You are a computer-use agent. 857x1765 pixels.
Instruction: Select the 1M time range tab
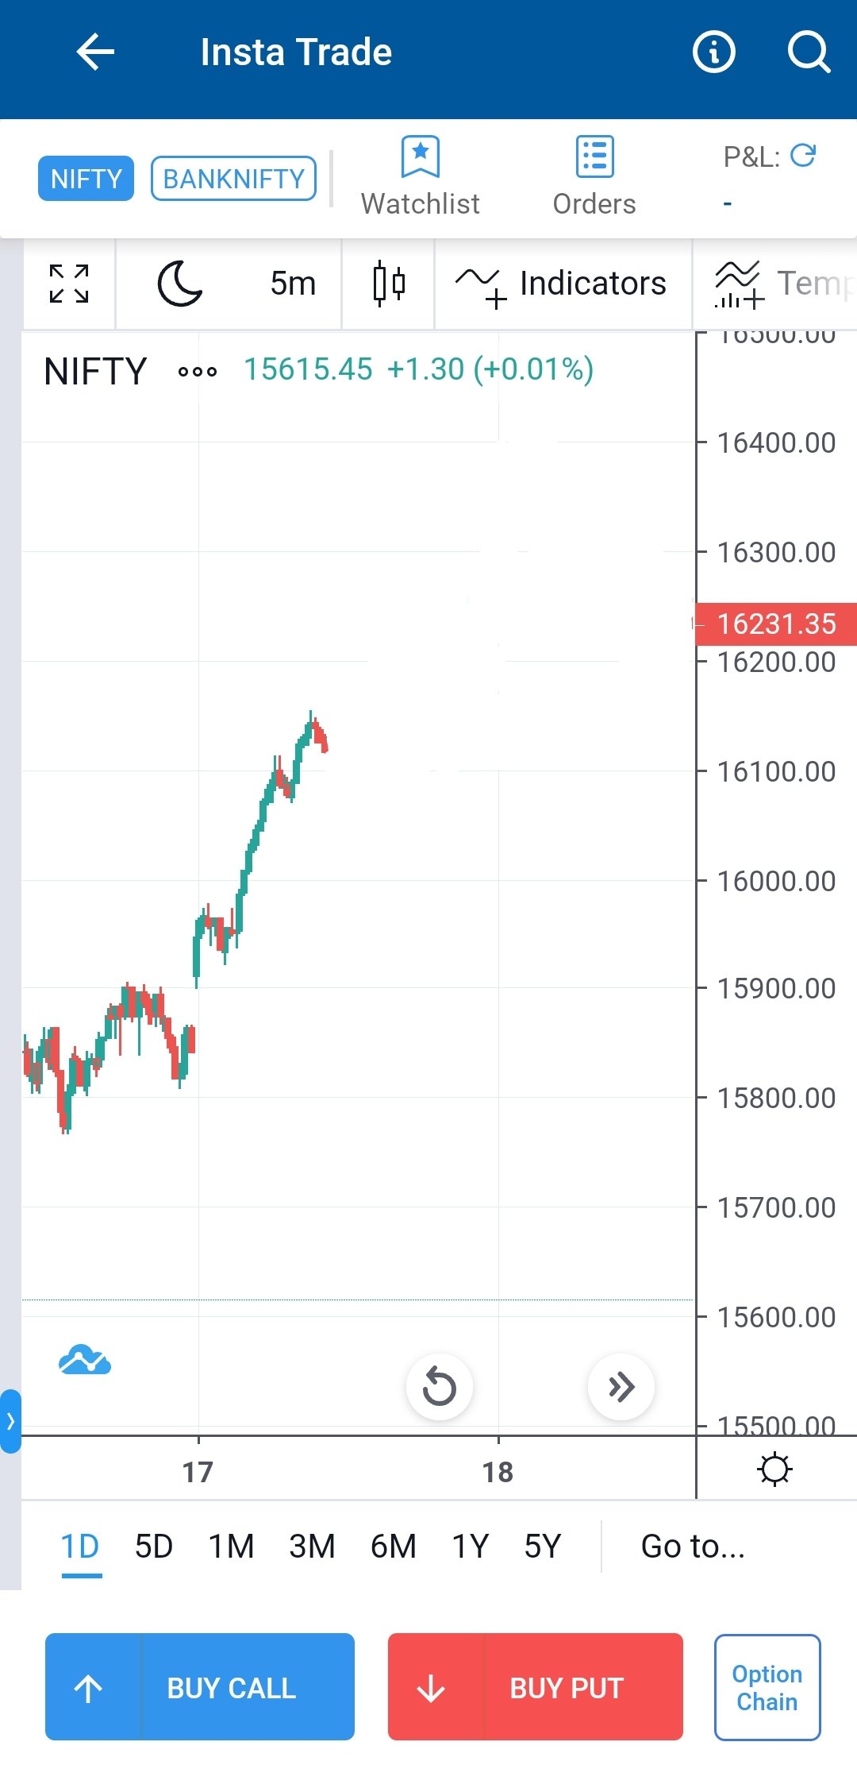tap(231, 1547)
